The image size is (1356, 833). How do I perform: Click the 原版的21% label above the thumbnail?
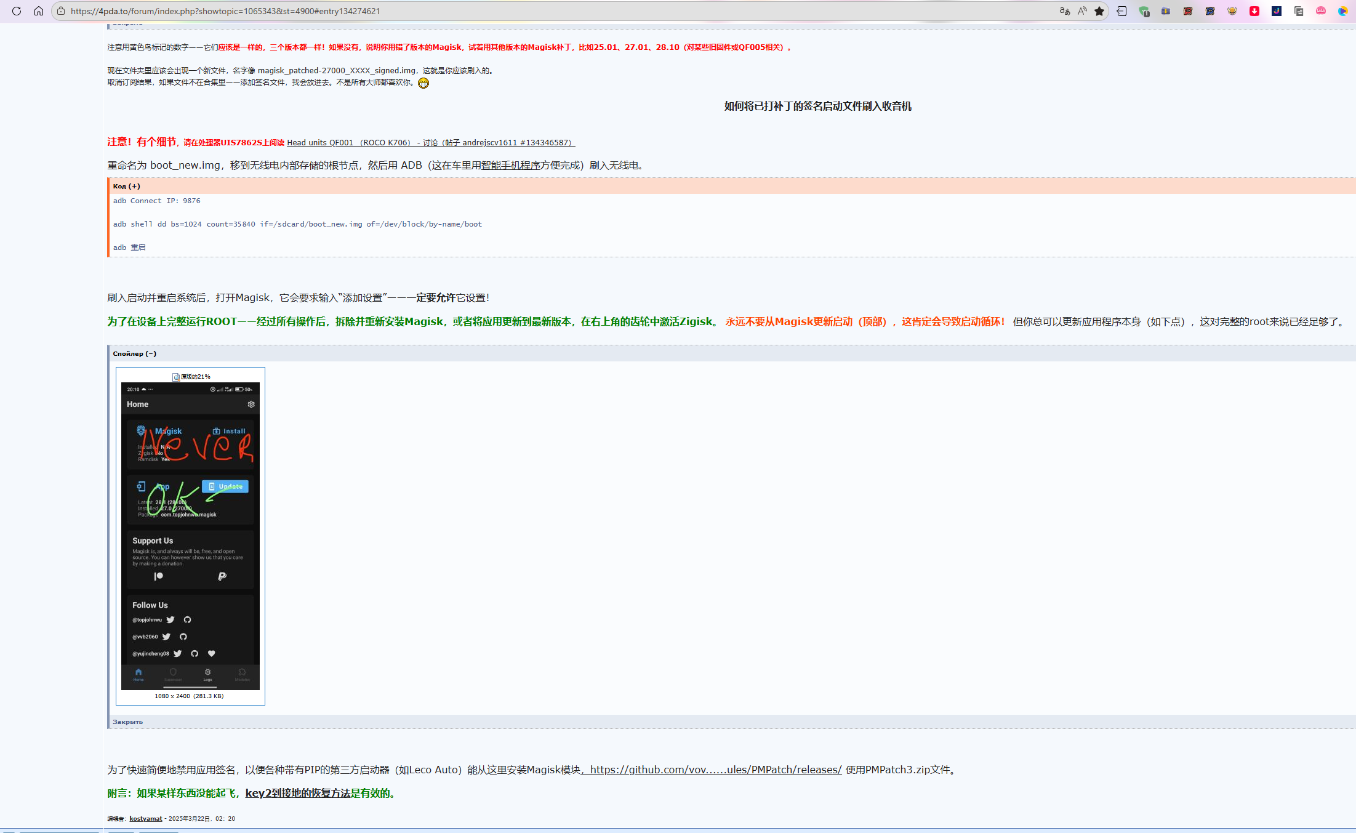coord(196,377)
